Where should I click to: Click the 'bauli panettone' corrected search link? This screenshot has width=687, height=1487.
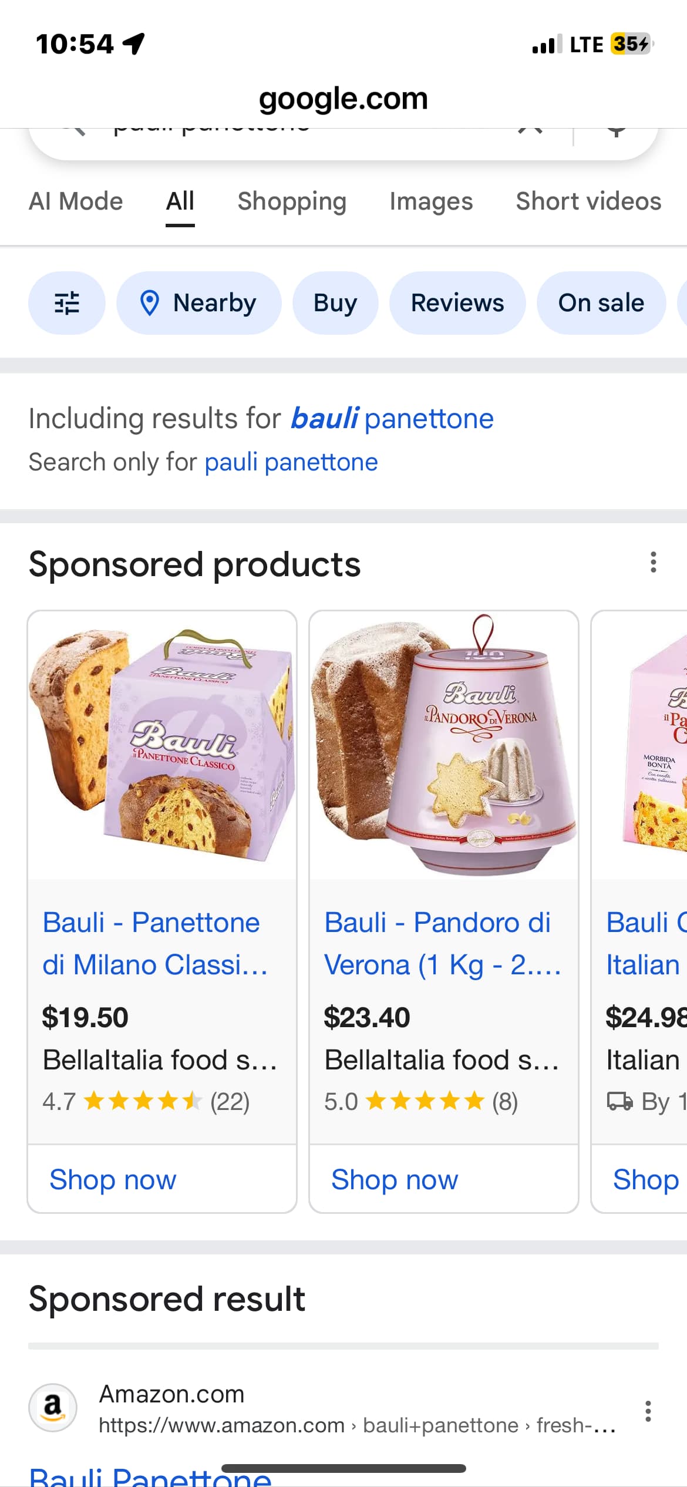click(392, 419)
